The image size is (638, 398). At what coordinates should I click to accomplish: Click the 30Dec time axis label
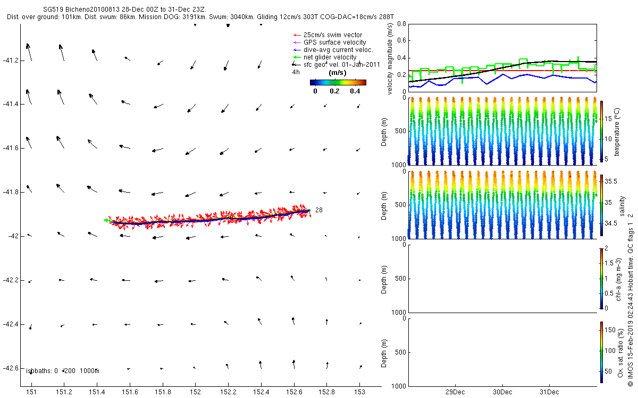[x=502, y=392]
